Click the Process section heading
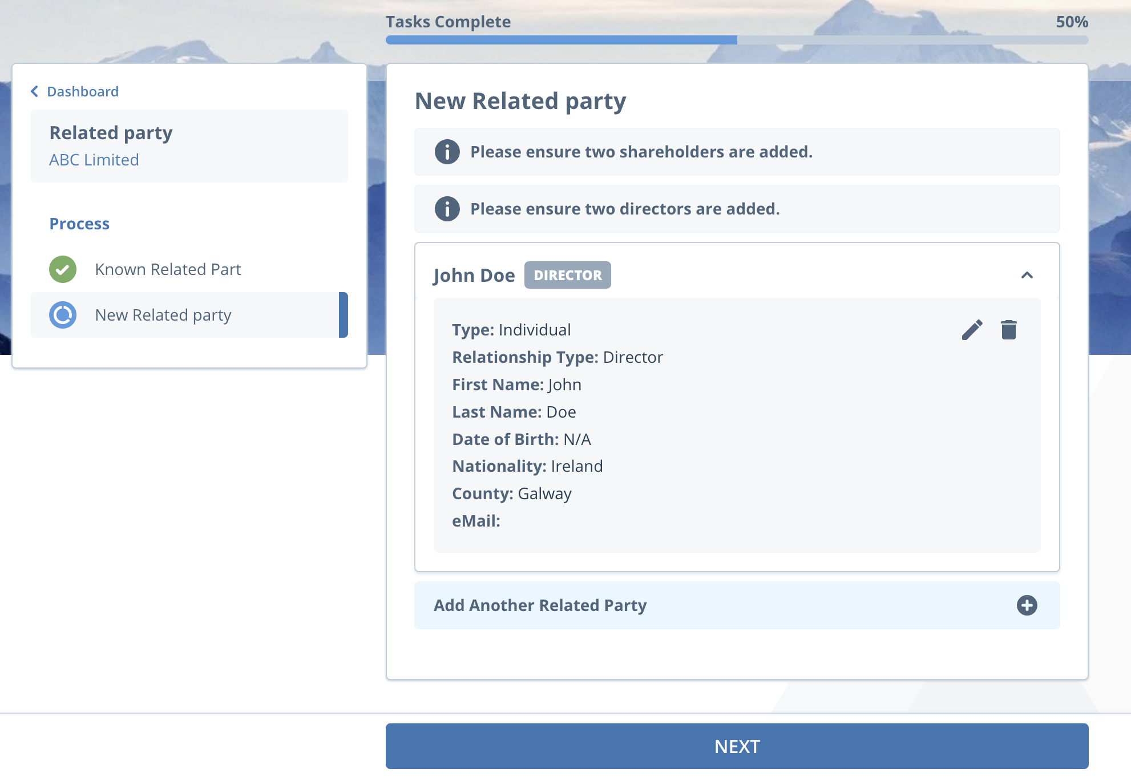The height and width of the screenshot is (777, 1131). (x=79, y=224)
